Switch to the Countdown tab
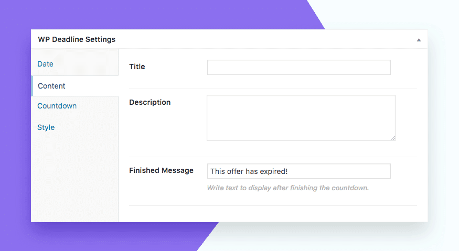The height and width of the screenshot is (251, 459). (x=57, y=106)
